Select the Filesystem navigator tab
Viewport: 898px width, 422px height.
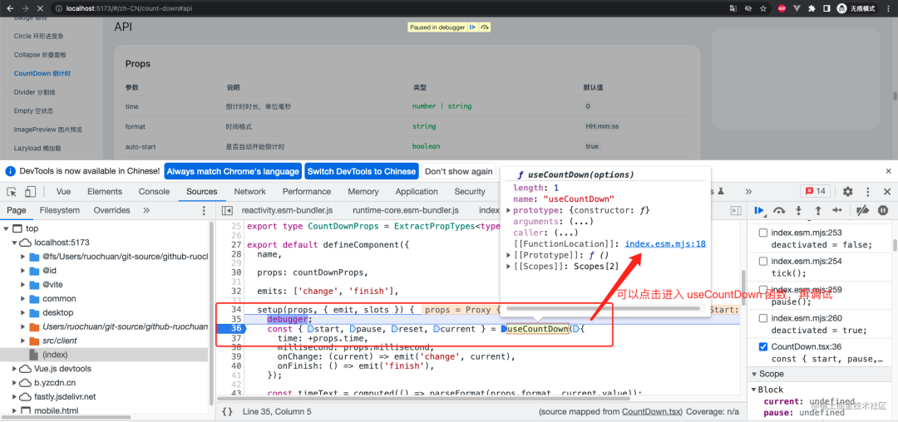(60, 210)
